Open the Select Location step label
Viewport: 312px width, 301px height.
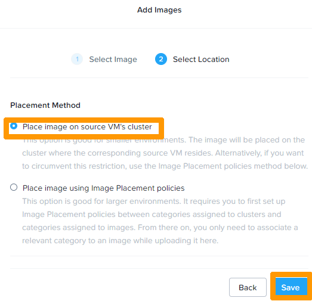click(201, 60)
